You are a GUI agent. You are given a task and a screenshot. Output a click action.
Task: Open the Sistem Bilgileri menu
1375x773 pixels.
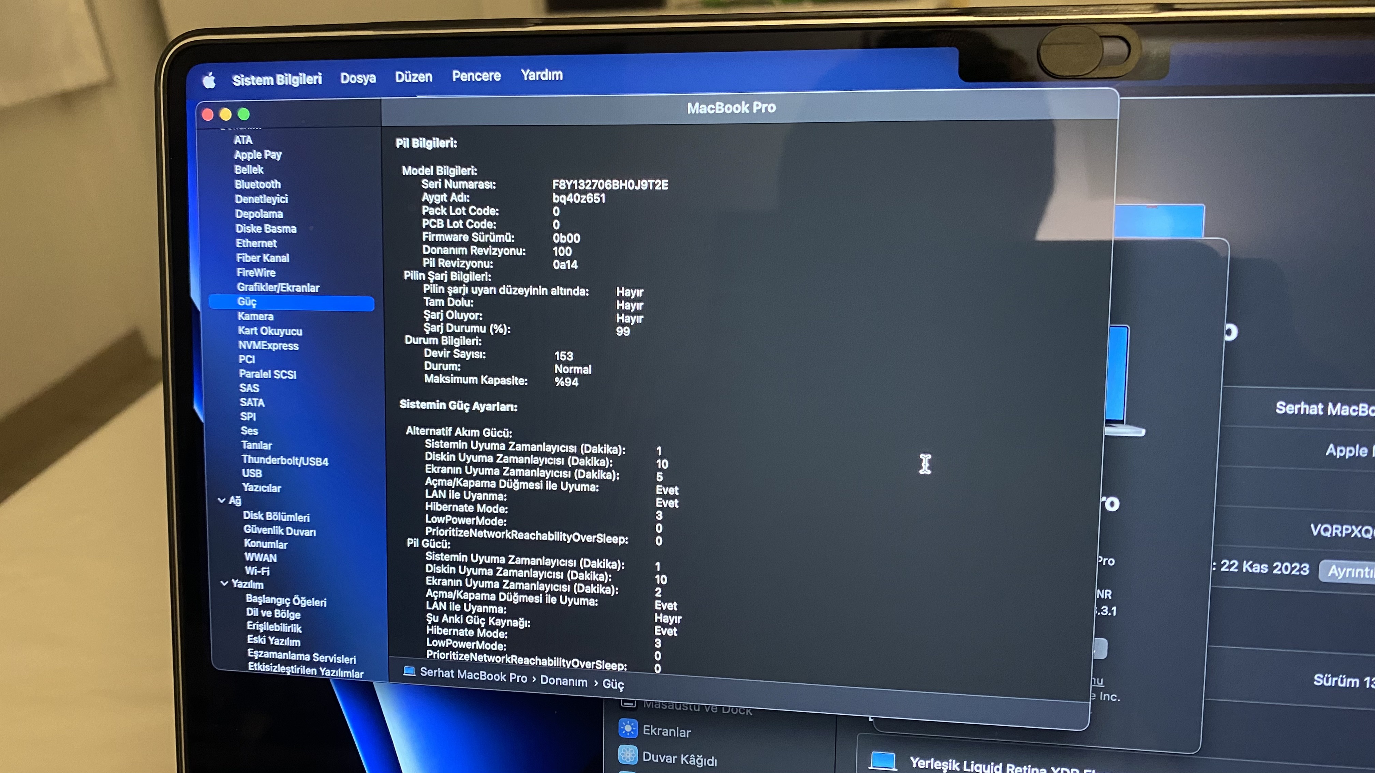(x=277, y=79)
